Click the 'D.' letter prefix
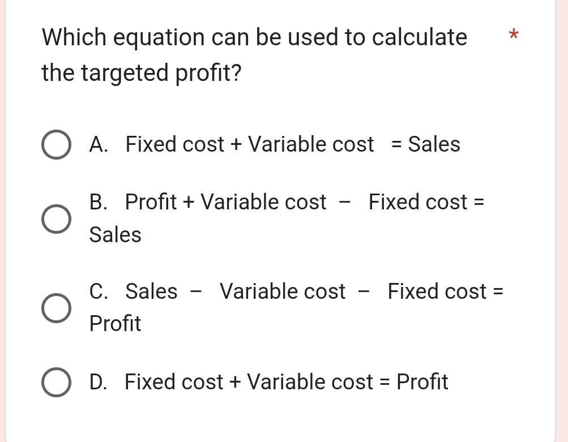The image size is (568, 442). point(98,381)
